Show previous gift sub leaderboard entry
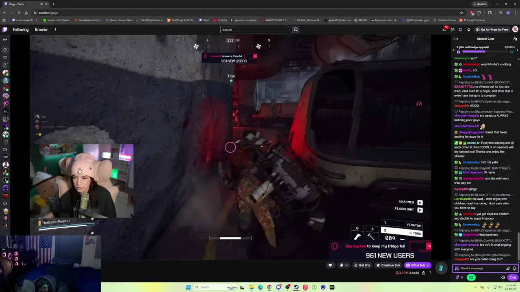Viewport: 520px width, 292px height. pos(454,49)
